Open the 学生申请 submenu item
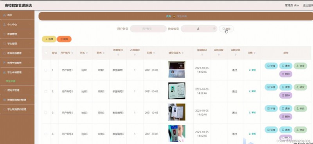 [x=11, y=81]
